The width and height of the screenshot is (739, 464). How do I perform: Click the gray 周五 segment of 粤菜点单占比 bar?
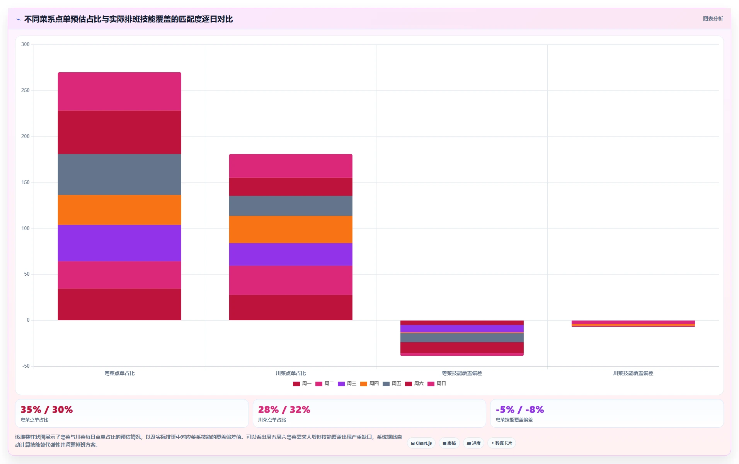[x=119, y=174]
